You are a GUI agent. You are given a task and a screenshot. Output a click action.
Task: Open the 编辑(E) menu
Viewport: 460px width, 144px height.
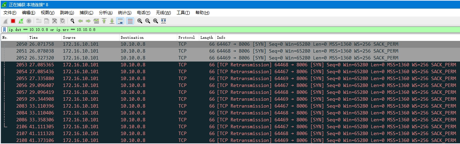29,13
